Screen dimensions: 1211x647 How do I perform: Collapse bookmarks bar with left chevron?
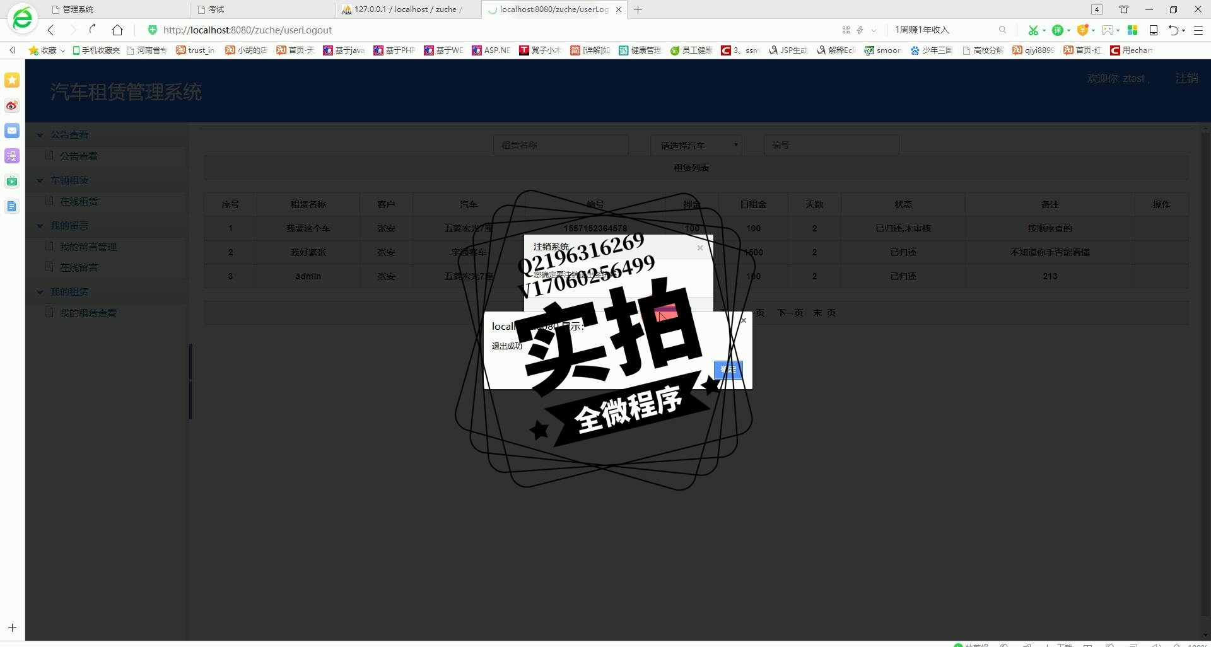coord(13,50)
